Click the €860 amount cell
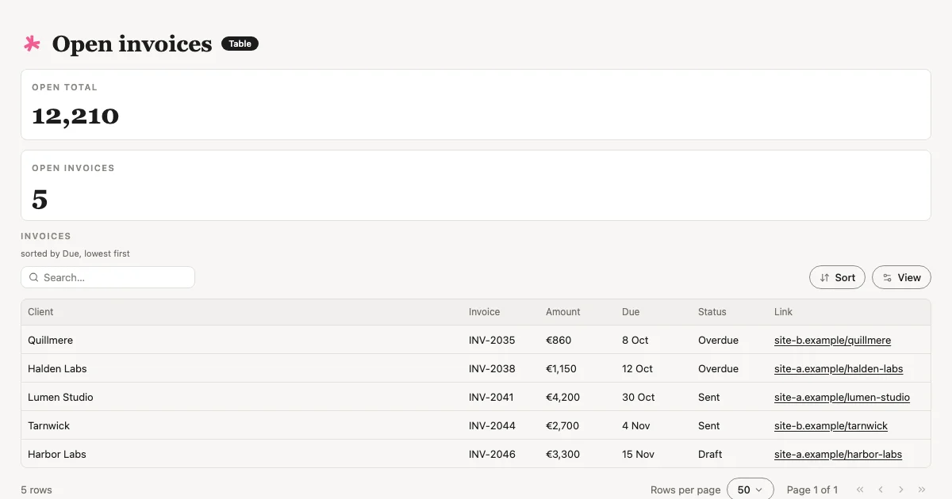Viewport: 952px width, 499px height. tap(559, 340)
